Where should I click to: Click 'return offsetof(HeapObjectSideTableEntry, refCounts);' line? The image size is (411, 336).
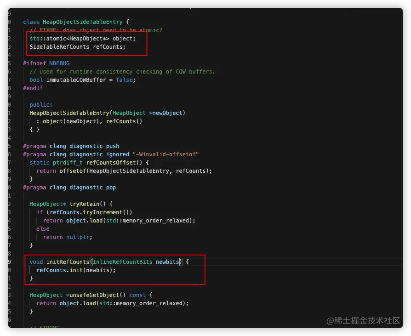[124, 171]
